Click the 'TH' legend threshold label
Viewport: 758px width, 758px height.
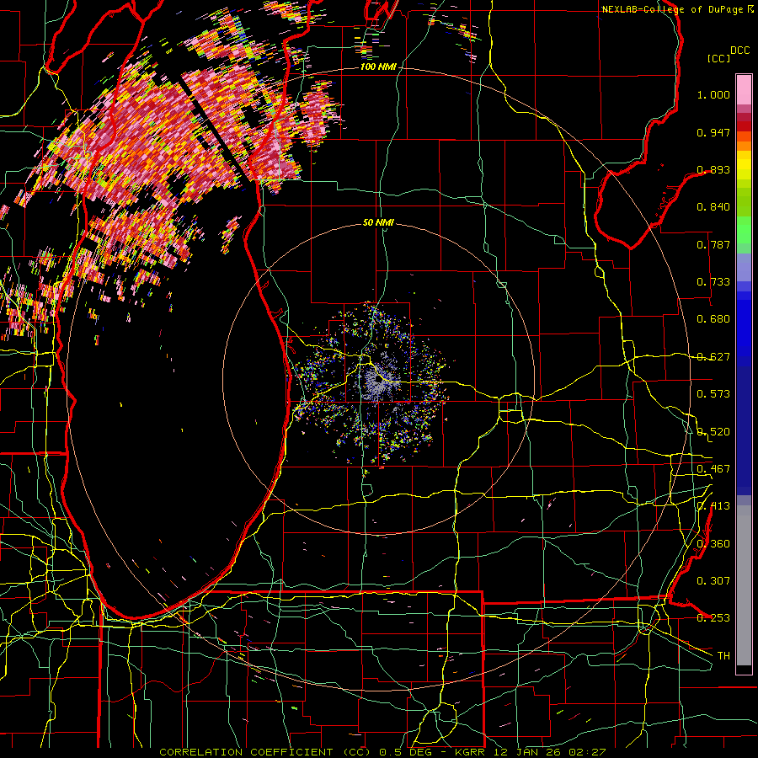tap(723, 656)
